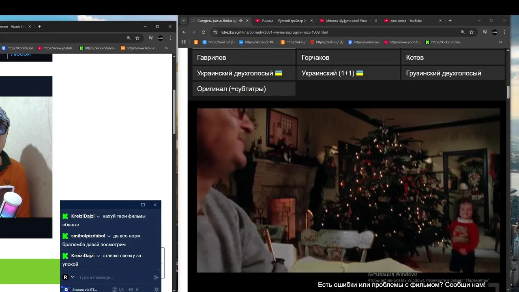Screen dimensions: 519x292
Task: Open media controls icon in left browser
Action: (151, 38)
